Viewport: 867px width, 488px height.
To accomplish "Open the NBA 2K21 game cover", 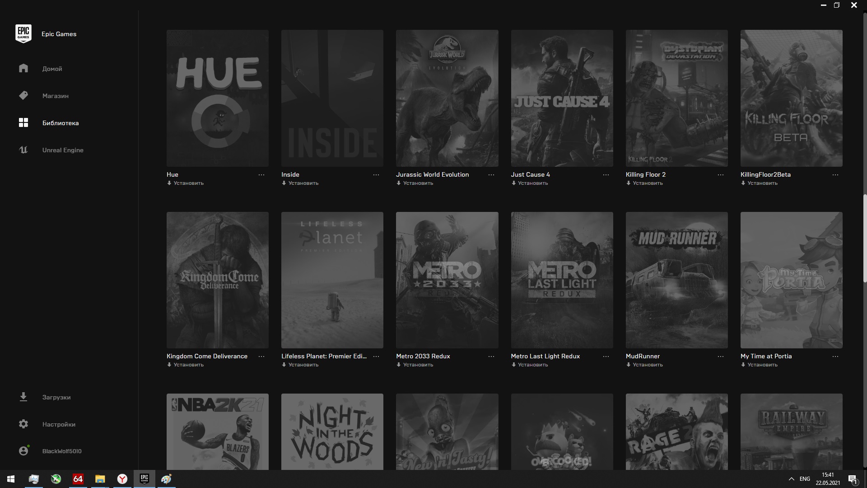I will (x=218, y=432).
